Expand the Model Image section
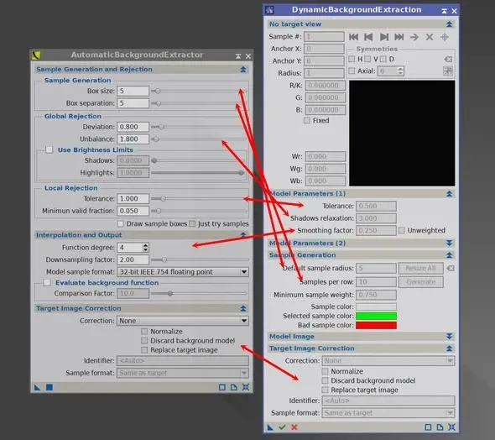 click(x=449, y=337)
